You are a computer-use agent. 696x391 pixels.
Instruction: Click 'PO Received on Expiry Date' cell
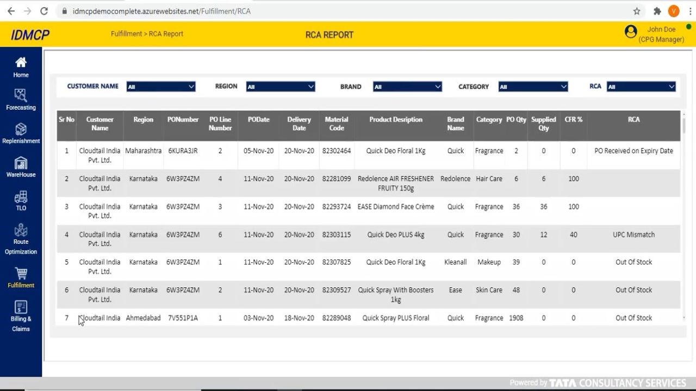pos(634,151)
